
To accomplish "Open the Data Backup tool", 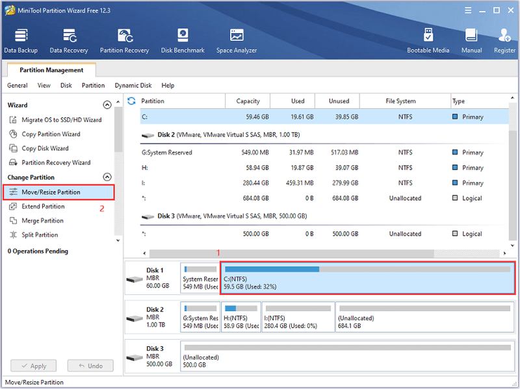I will [x=21, y=41].
